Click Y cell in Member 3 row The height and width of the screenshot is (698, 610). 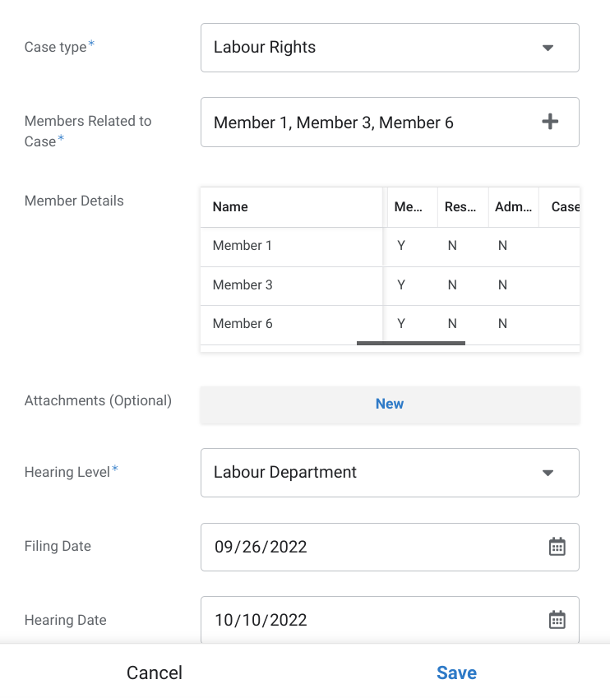(x=401, y=285)
